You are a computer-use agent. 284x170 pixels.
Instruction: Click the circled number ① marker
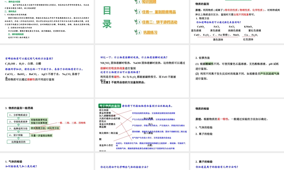[x=139, y=2]
